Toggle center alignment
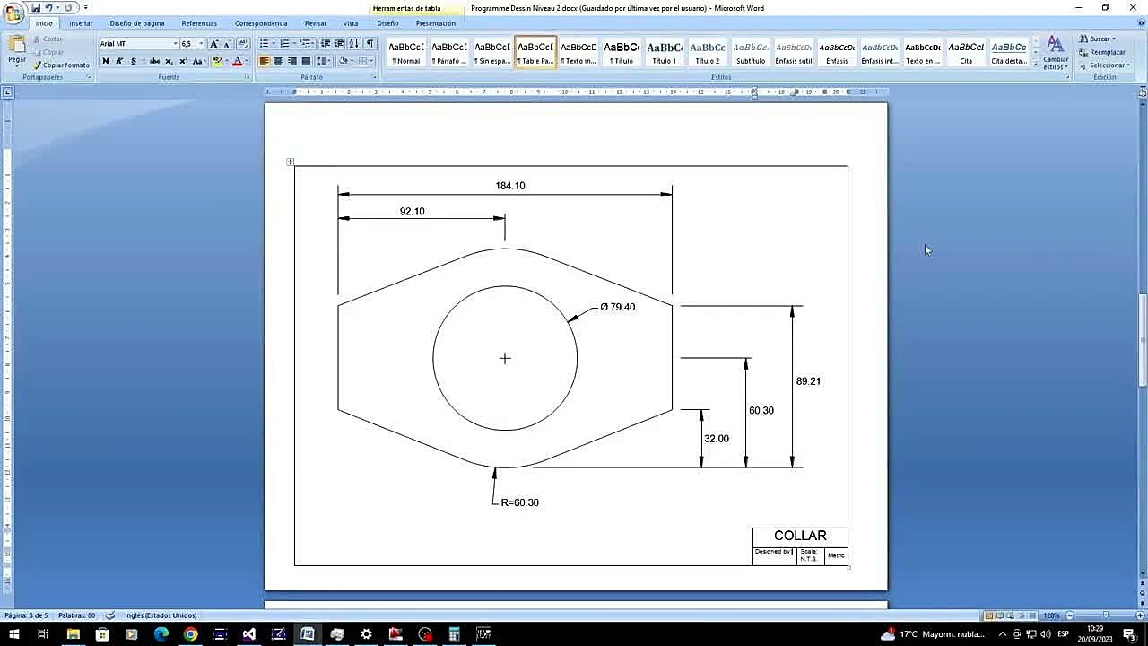This screenshot has width=1148, height=646. pos(278,61)
